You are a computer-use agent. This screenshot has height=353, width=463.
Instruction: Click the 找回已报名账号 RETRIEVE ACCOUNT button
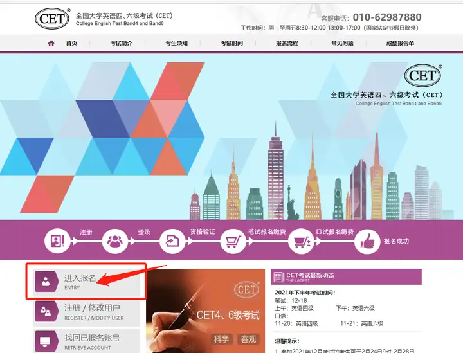[x=87, y=341]
